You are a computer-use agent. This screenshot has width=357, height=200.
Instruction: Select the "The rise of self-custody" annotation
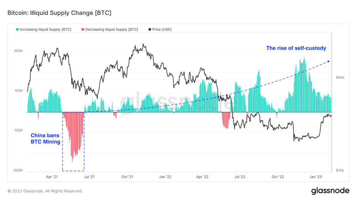(x=296, y=48)
